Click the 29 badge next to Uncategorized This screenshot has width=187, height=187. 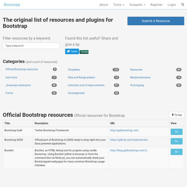pyautogui.click(x=117, y=93)
